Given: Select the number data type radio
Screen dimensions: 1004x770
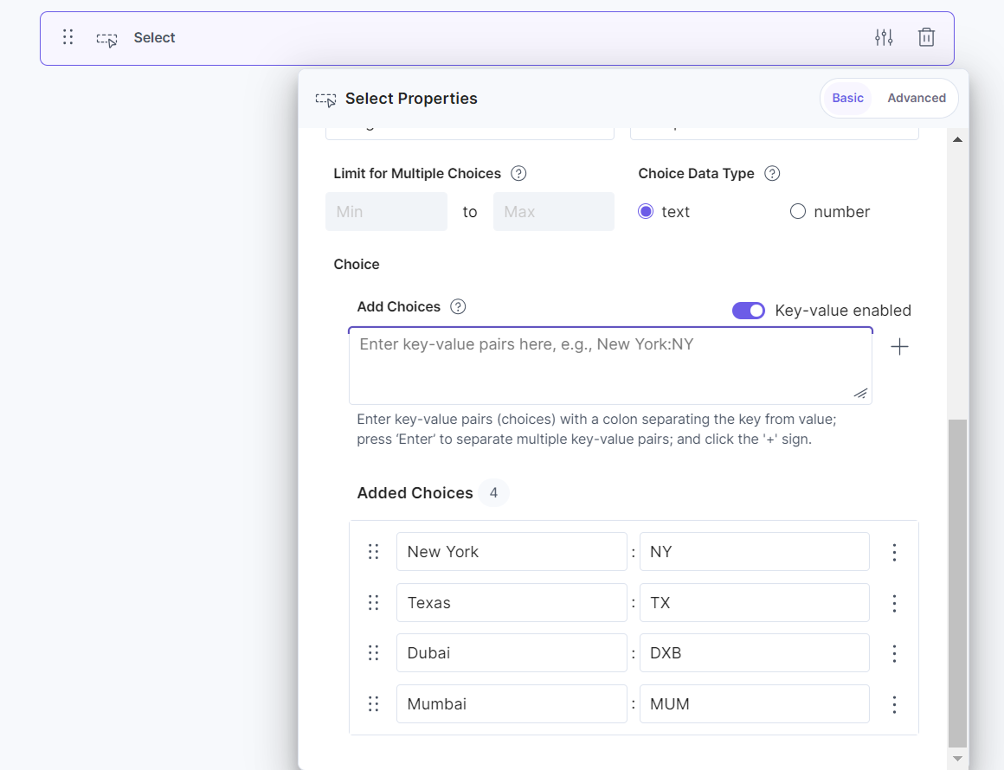Looking at the screenshot, I should click(x=798, y=212).
